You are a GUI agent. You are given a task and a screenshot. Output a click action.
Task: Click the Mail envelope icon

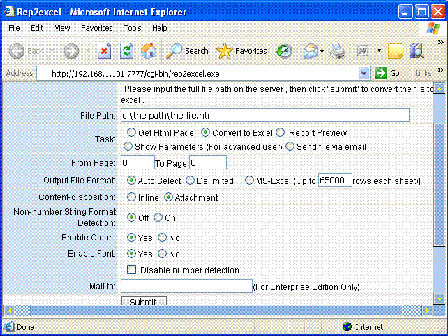311,51
